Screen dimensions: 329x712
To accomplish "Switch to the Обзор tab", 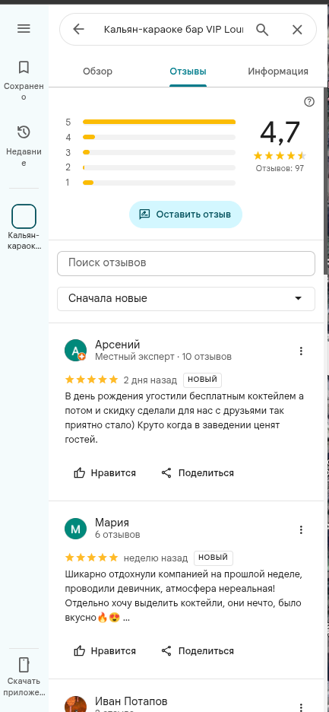I will pos(97,72).
